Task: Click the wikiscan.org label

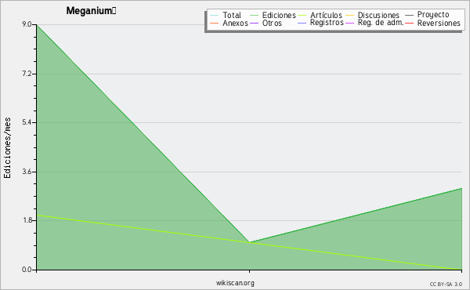Action: (235, 283)
